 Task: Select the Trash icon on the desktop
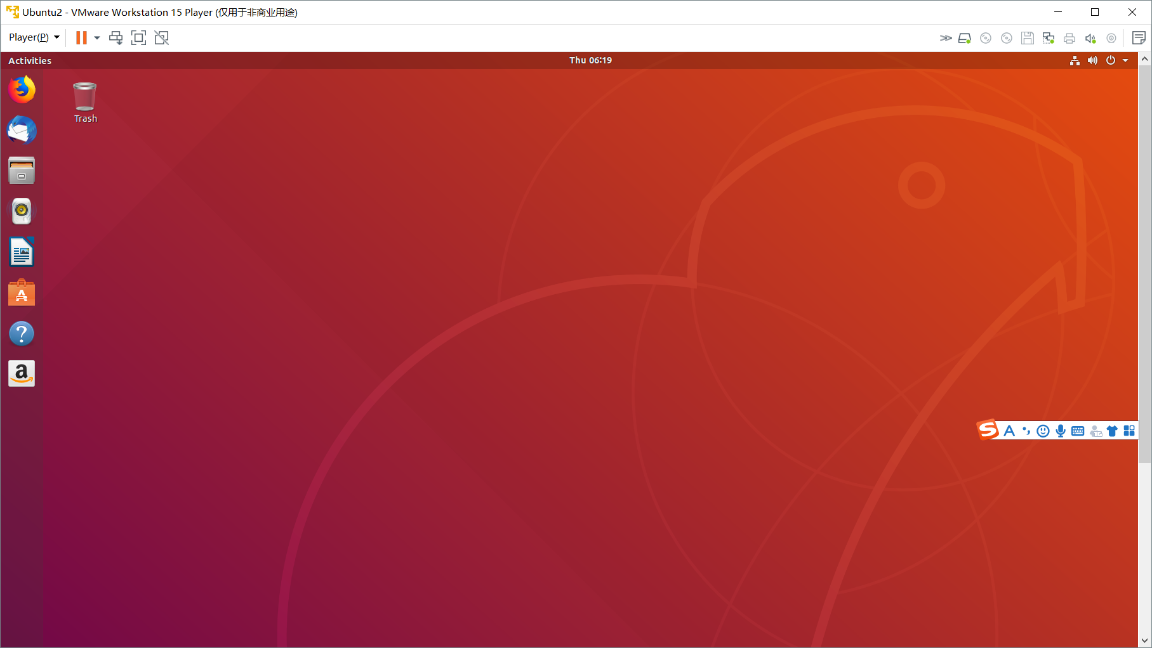pos(85,102)
